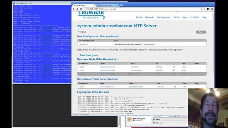Bookmark this page with the star icon
This screenshot has width=228, height=128.
point(204,9)
